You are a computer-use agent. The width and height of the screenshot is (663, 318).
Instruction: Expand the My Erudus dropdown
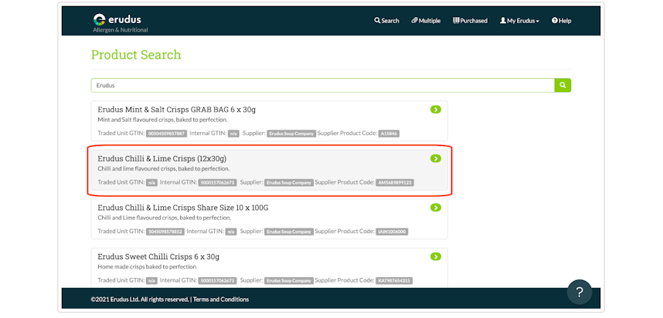[x=520, y=21]
